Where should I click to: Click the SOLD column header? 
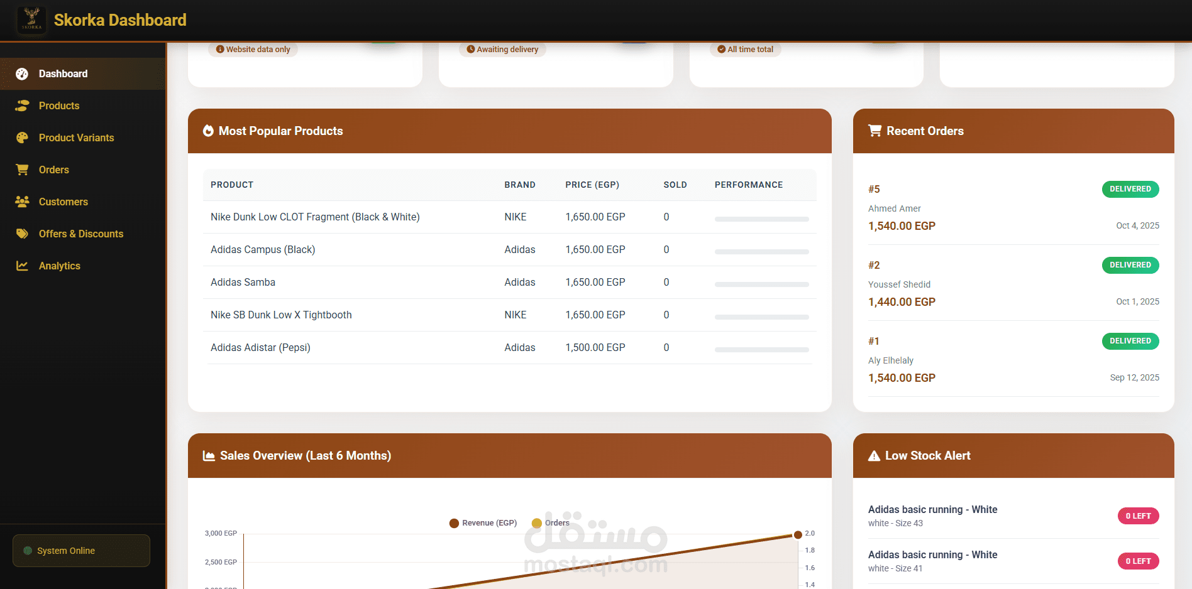(675, 185)
